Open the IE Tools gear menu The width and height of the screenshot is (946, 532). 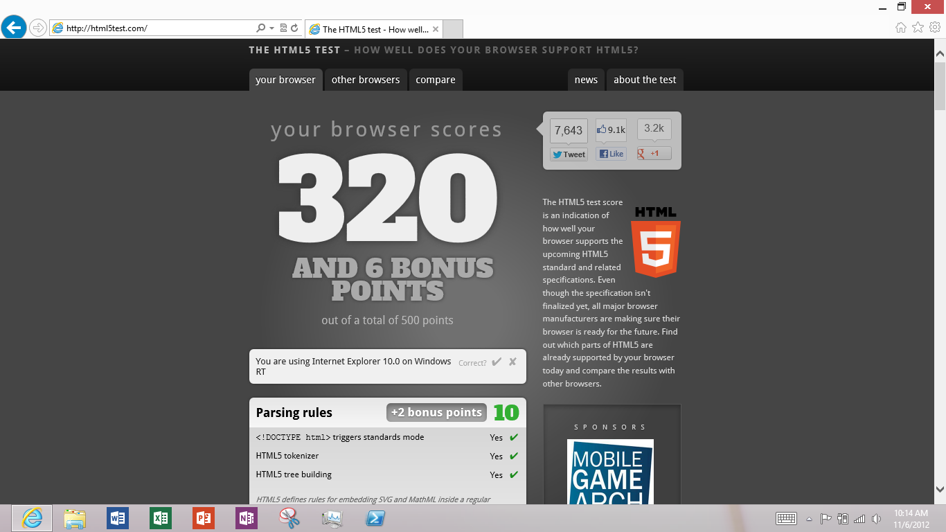935,28
